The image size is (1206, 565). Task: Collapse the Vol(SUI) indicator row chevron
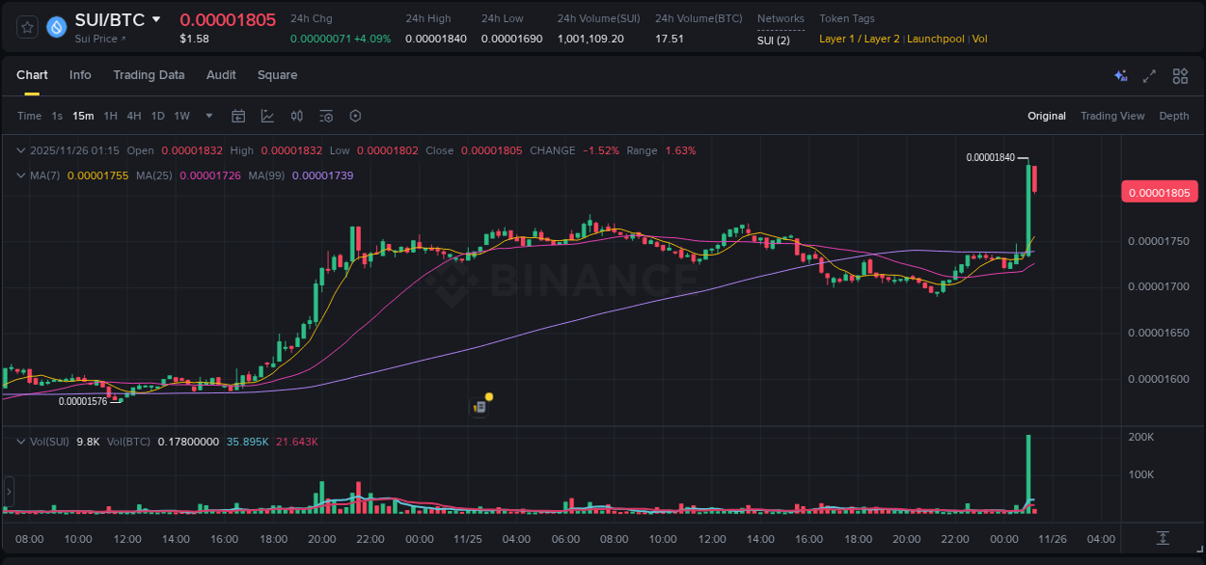[20, 441]
